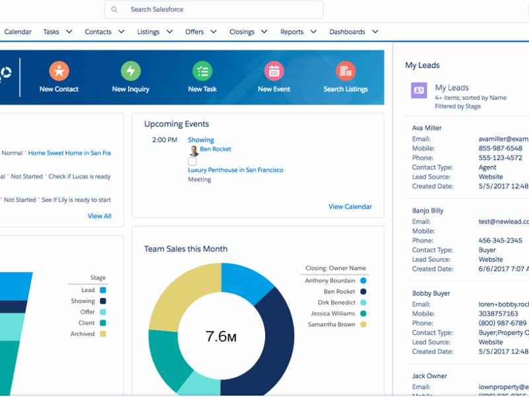Open the Tasks dropdown chevron
The height and width of the screenshot is (397, 529).
69,31
